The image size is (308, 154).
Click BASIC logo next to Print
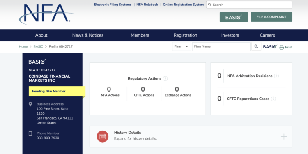click(x=270, y=47)
